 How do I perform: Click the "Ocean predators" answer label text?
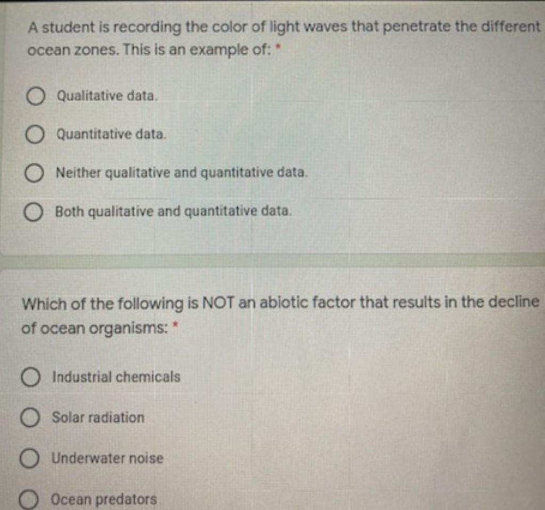104,499
